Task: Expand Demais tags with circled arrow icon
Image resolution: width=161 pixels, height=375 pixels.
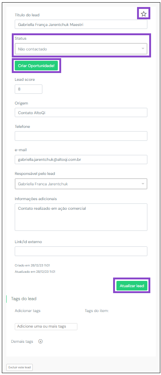Action: tap(41, 342)
